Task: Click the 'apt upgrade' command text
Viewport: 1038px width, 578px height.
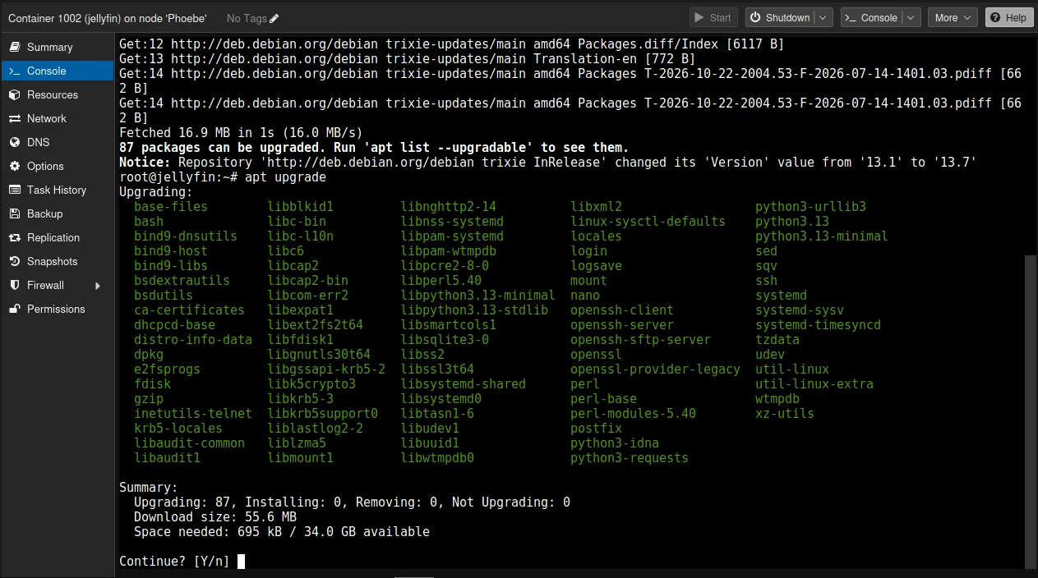Action: tap(285, 177)
